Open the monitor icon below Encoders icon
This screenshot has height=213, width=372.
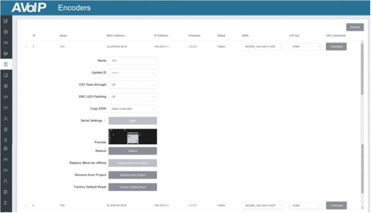coord(6,75)
